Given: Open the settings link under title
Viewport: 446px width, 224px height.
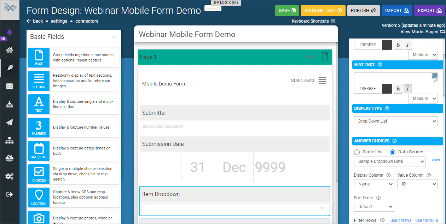Looking at the screenshot, I should [x=59, y=21].
